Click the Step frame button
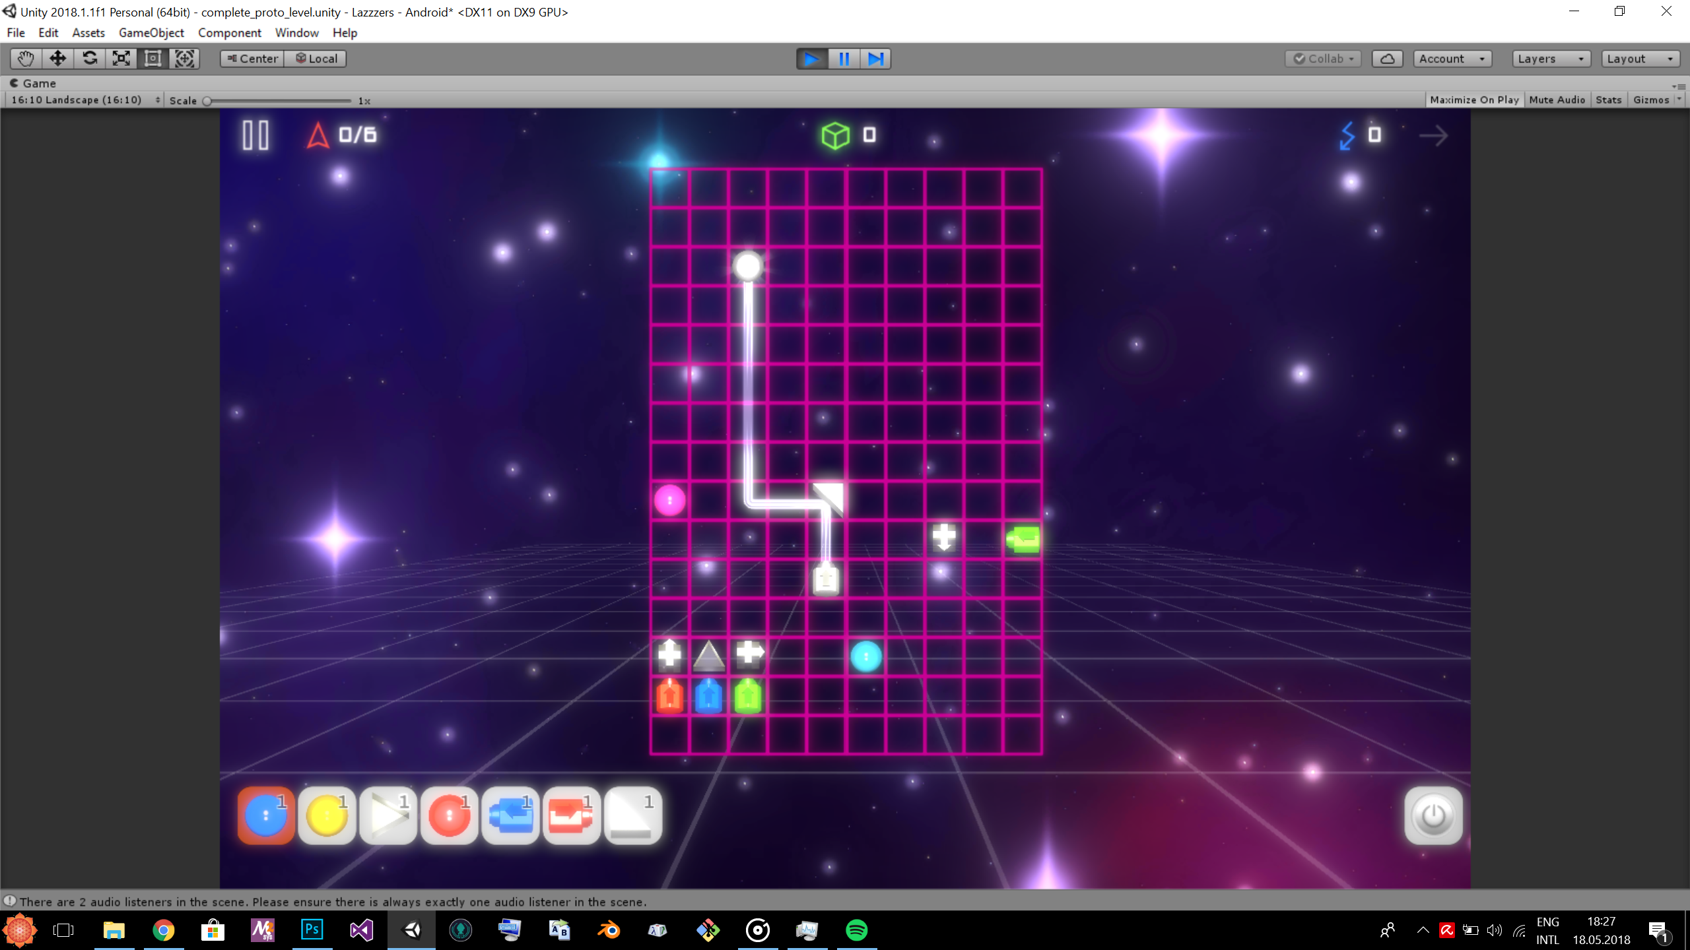 (875, 59)
